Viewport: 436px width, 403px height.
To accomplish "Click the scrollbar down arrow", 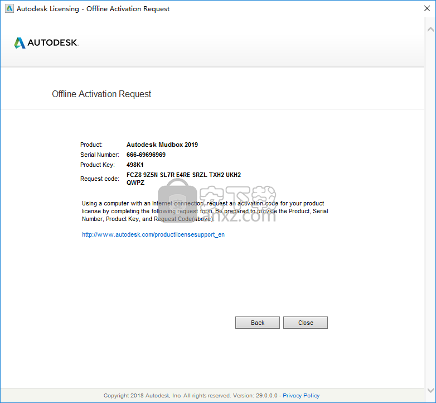I will (430, 390).
